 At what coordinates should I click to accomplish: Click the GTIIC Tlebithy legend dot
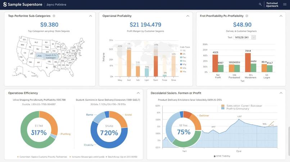point(214,156)
